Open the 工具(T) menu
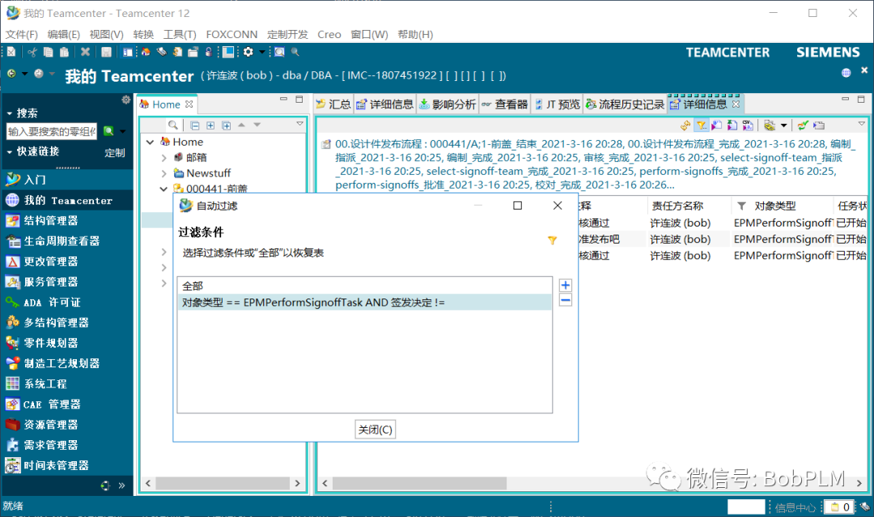Viewport: 874px width, 517px height. (x=180, y=35)
